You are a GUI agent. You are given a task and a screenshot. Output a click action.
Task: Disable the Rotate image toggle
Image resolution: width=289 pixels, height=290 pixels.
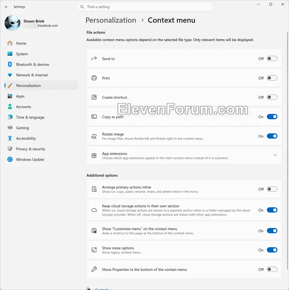point(272,136)
